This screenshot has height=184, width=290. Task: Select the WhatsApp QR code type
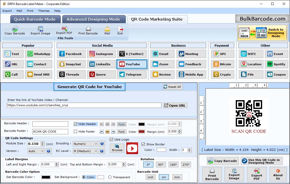click(x=39, y=54)
